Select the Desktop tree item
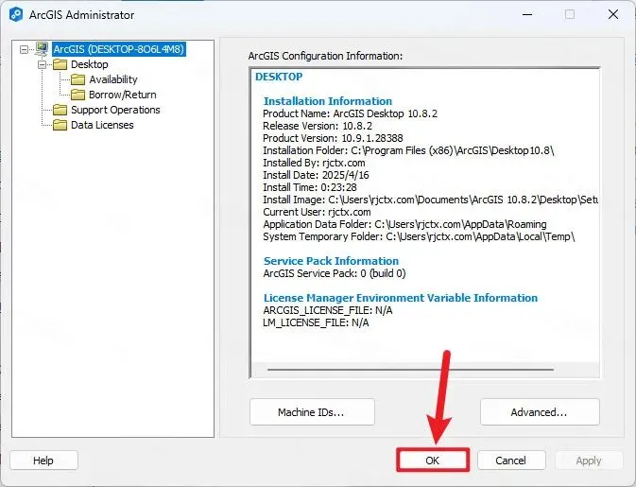The height and width of the screenshot is (487, 636). (89, 64)
